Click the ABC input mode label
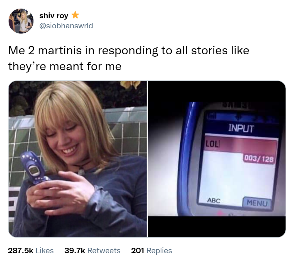Viewport: 294px width, 272px height. pyautogui.click(x=214, y=201)
